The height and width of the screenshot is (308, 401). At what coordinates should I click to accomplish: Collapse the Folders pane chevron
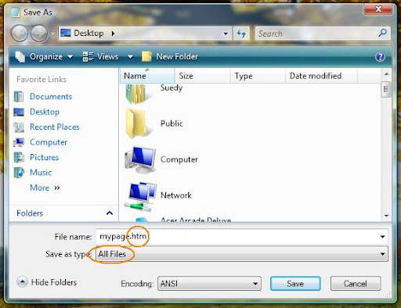point(110,213)
